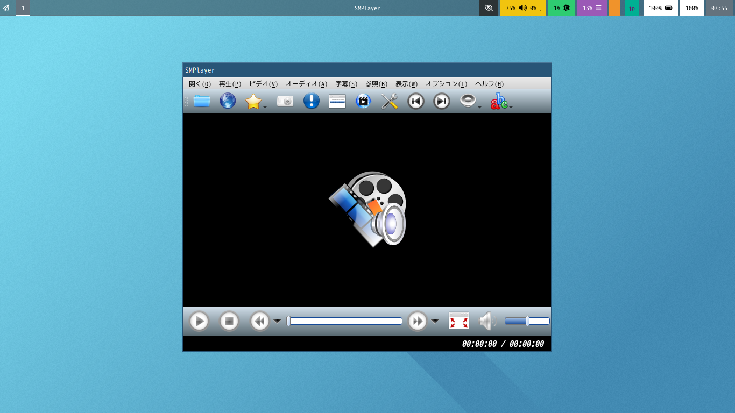
Task: Mute audio with the speaker icon
Action: (x=487, y=321)
